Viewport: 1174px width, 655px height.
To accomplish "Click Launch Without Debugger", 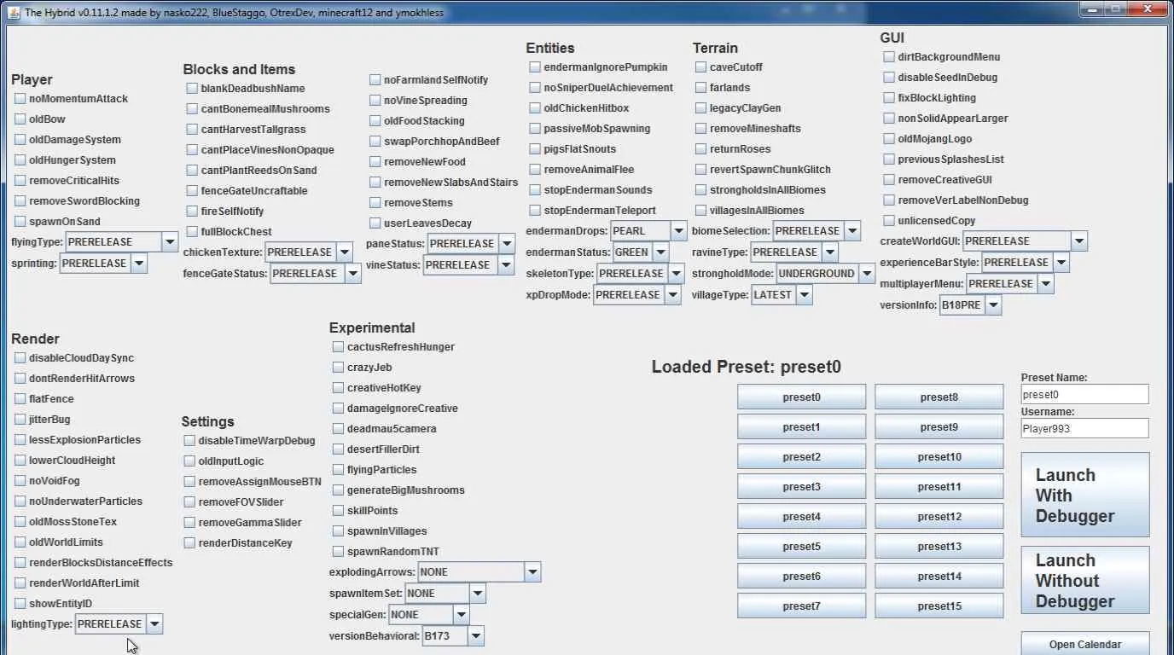I will click(1085, 581).
